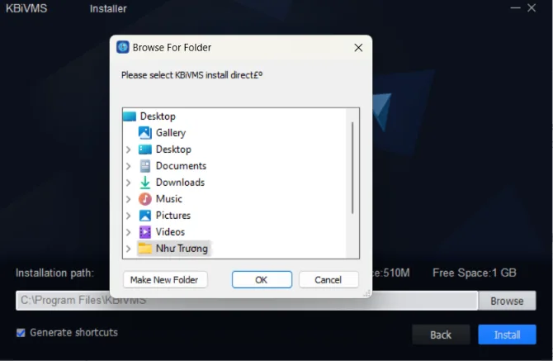Expand the Videos tree node
The height and width of the screenshot is (361, 553).
pos(129,232)
